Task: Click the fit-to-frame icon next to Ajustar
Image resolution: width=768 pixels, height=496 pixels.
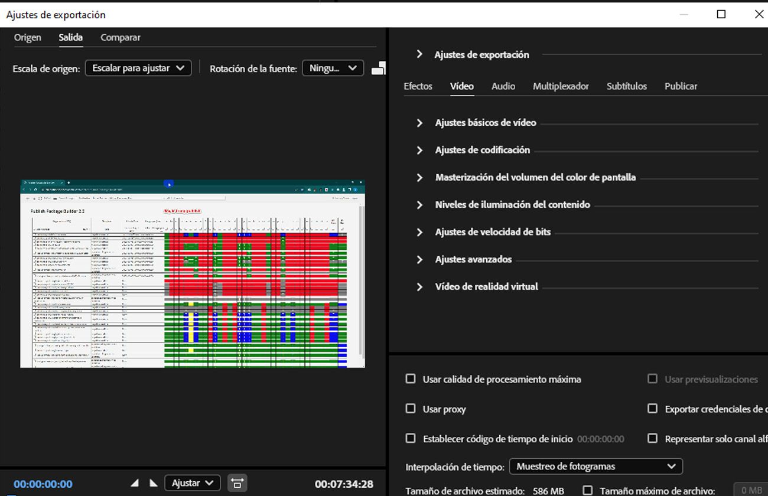Action: tap(237, 483)
